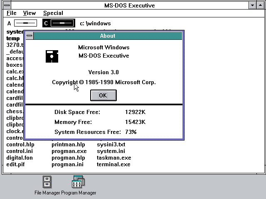Select the file terminal.exe

click(113, 164)
